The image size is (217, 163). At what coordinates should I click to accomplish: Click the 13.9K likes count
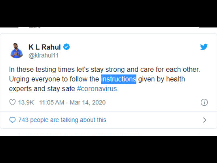26,103
